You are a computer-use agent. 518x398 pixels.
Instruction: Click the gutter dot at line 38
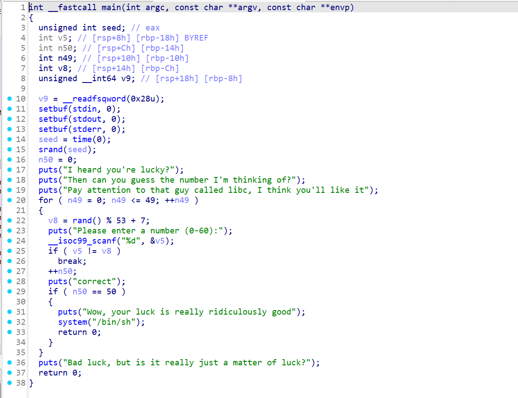(10, 383)
